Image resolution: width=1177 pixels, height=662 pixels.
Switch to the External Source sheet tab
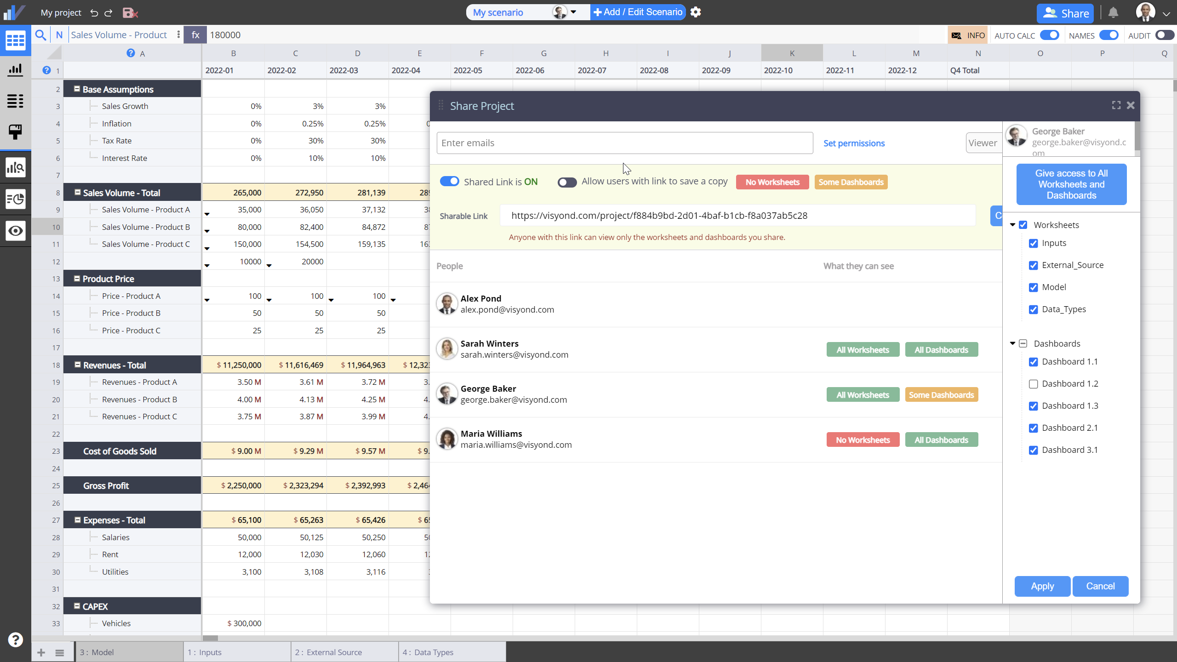tap(344, 651)
